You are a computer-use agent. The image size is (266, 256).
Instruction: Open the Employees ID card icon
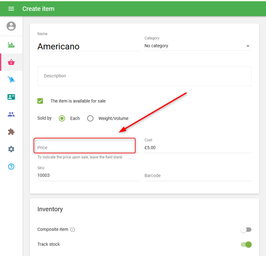11,97
